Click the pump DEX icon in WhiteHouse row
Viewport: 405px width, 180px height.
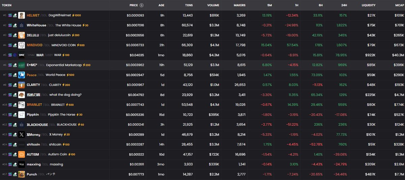(x=15, y=25)
